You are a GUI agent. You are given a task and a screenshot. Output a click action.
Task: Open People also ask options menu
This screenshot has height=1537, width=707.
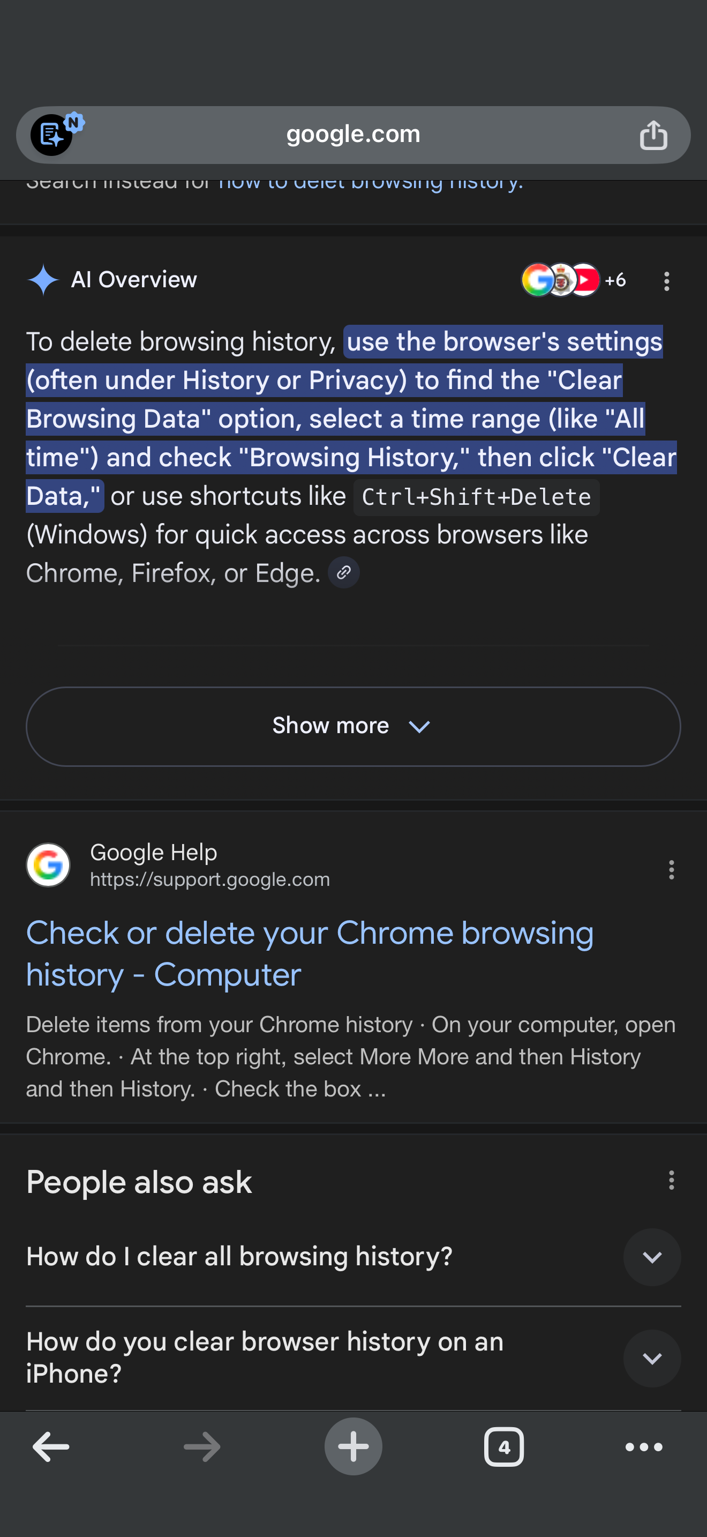point(671,1180)
